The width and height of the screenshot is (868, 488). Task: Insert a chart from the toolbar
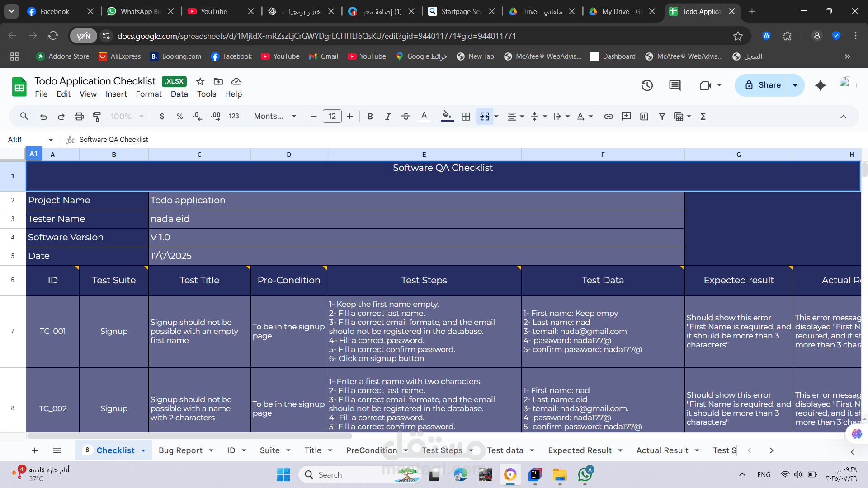tap(643, 116)
